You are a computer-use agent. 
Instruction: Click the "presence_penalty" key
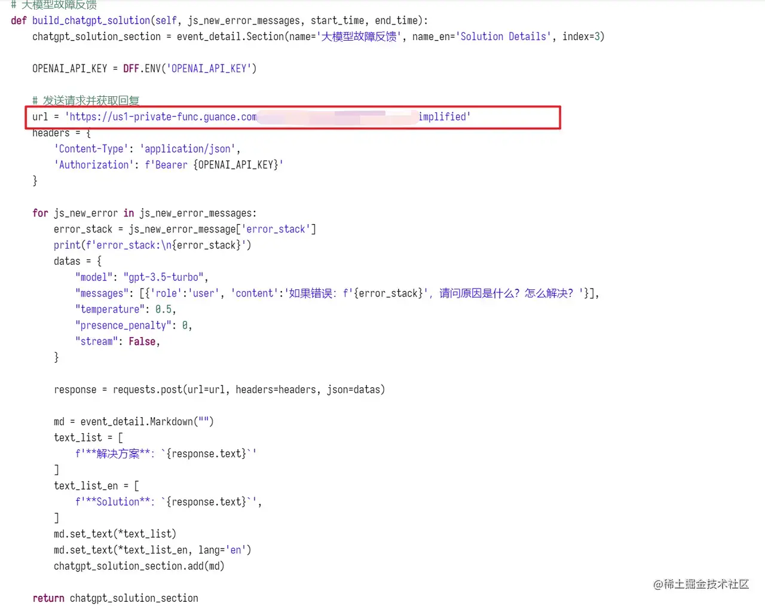pyautogui.click(x=123, y=326)
